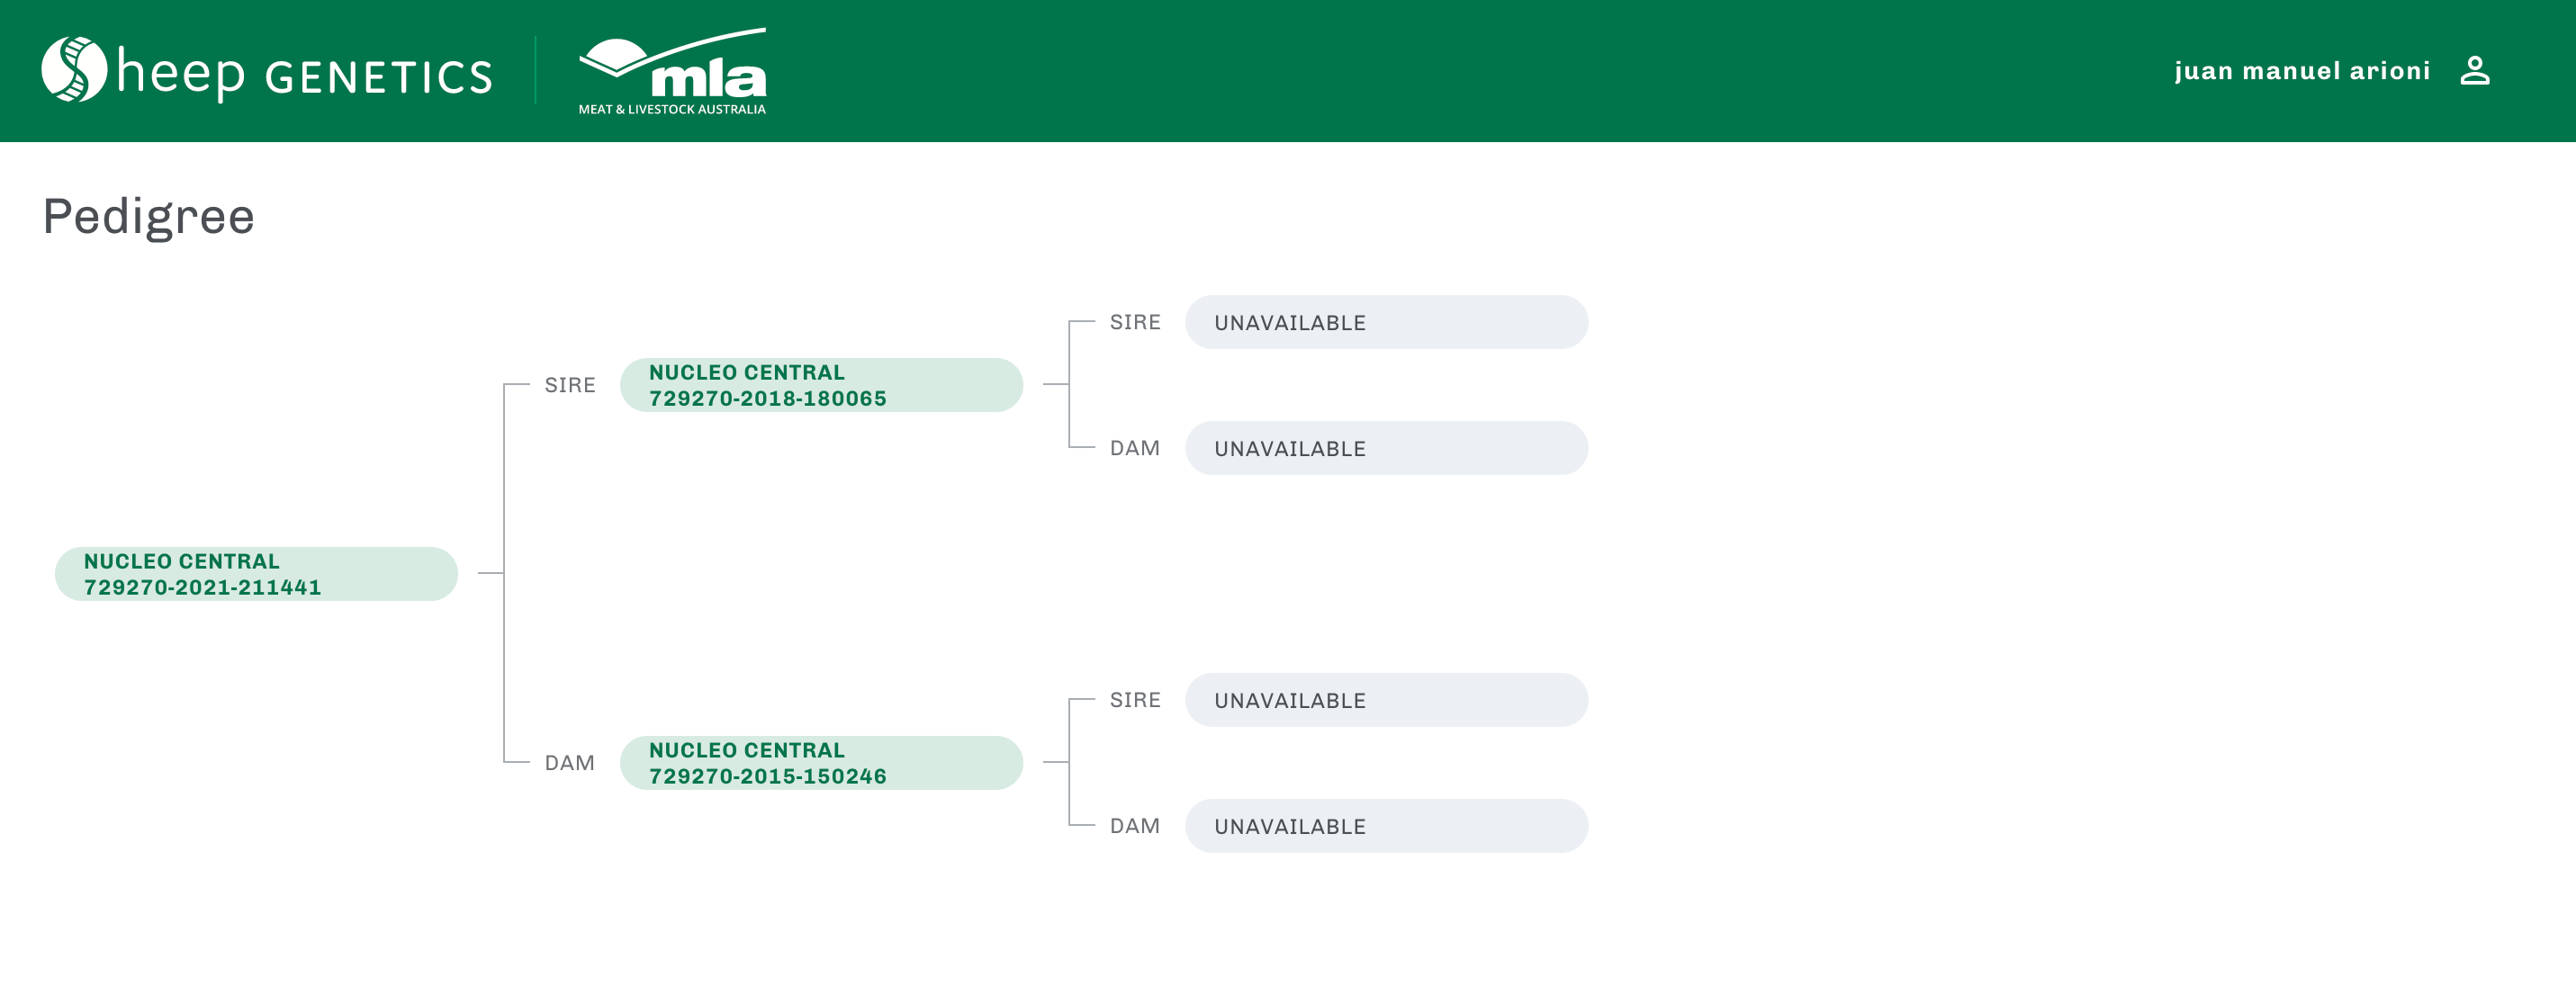The image size is (2576, 995).
Task: Click the Pedigree page heading
Action: click(x=149, y=216)
